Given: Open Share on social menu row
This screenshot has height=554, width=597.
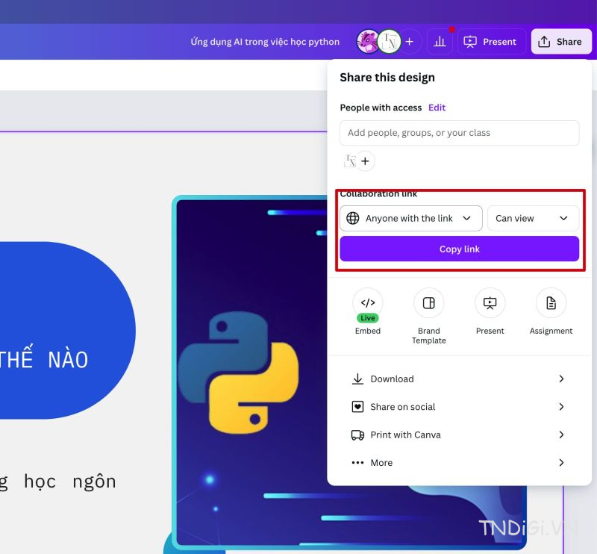Looking at the screenshot, I should 458,407.
